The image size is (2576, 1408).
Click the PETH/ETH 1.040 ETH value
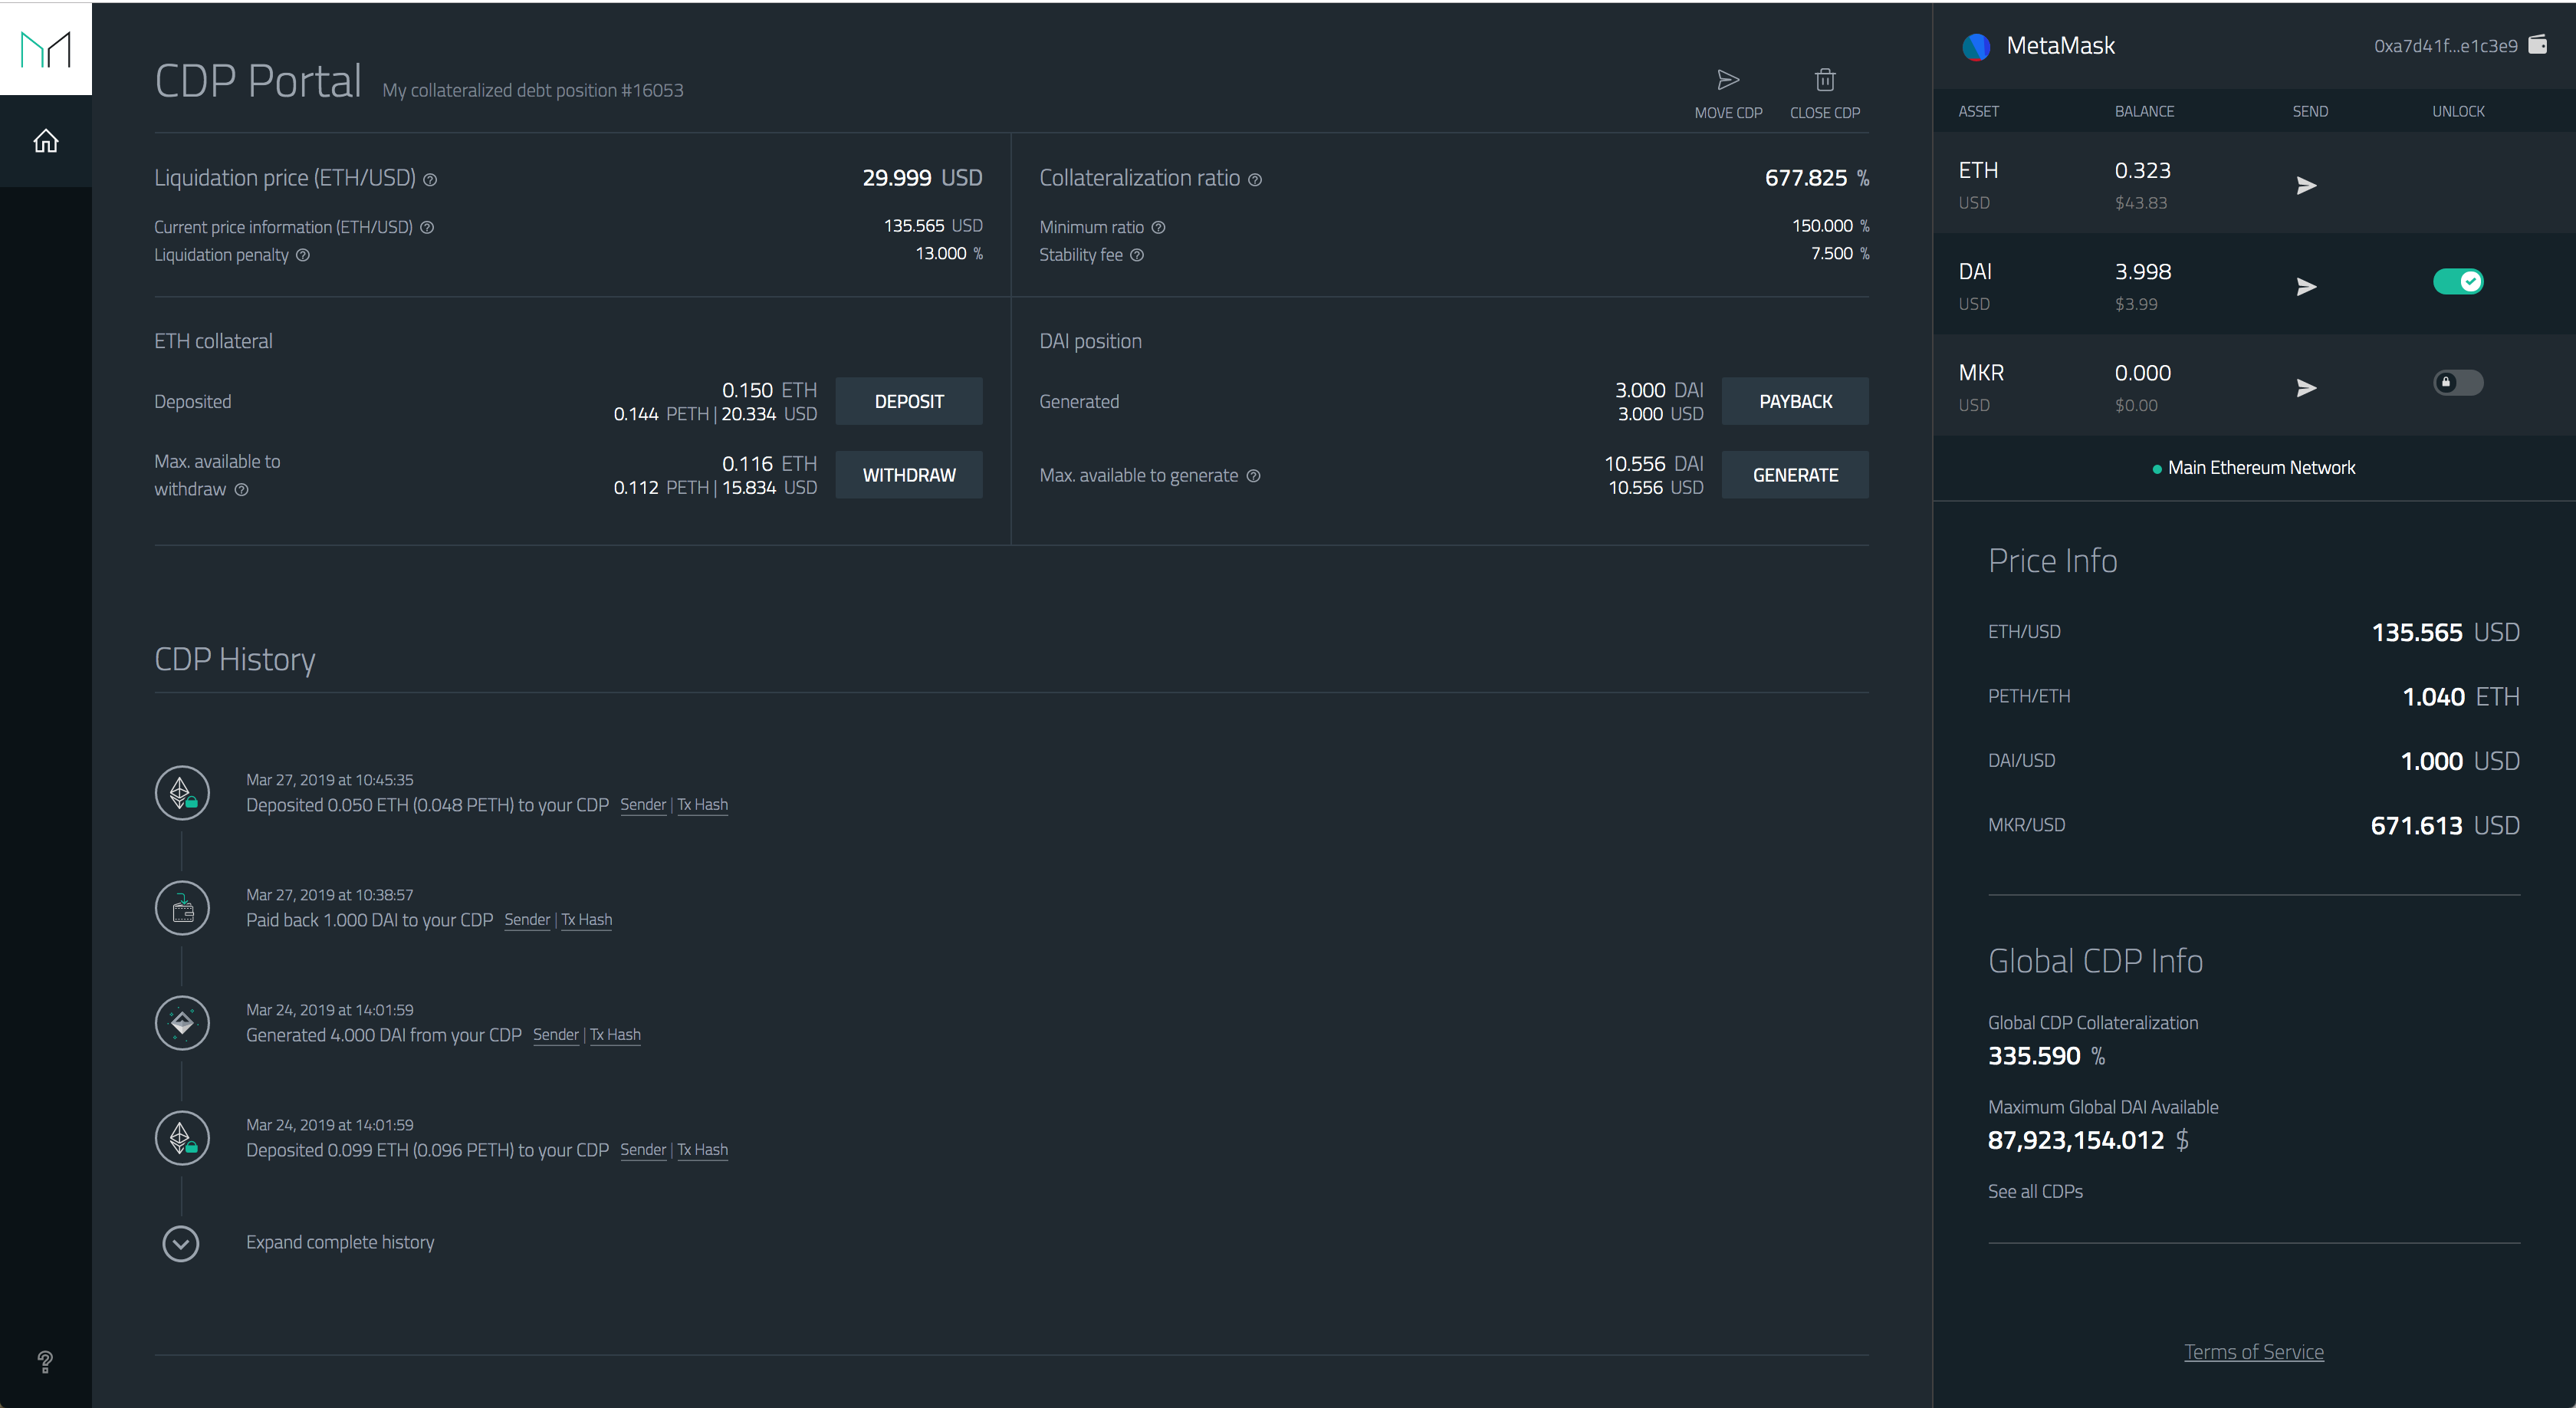click(x=2460, y=697)
